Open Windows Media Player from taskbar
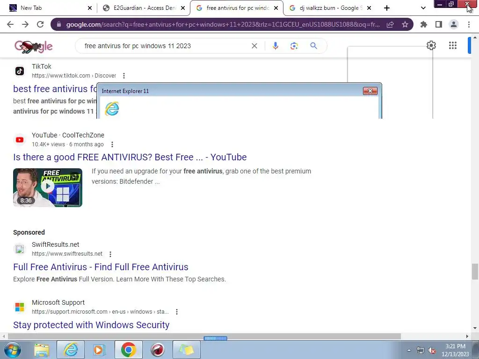This screenshot has height=359, width=479. tap(99, 350)
